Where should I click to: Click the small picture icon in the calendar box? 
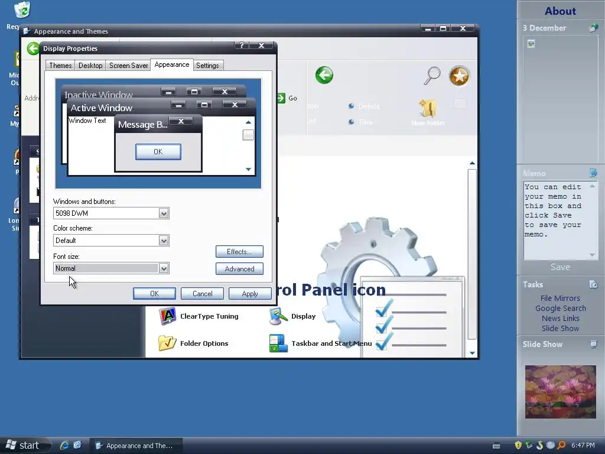[531, 44]
